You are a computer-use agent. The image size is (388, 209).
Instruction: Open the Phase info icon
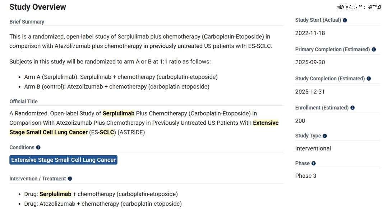[x=314, y=163]
